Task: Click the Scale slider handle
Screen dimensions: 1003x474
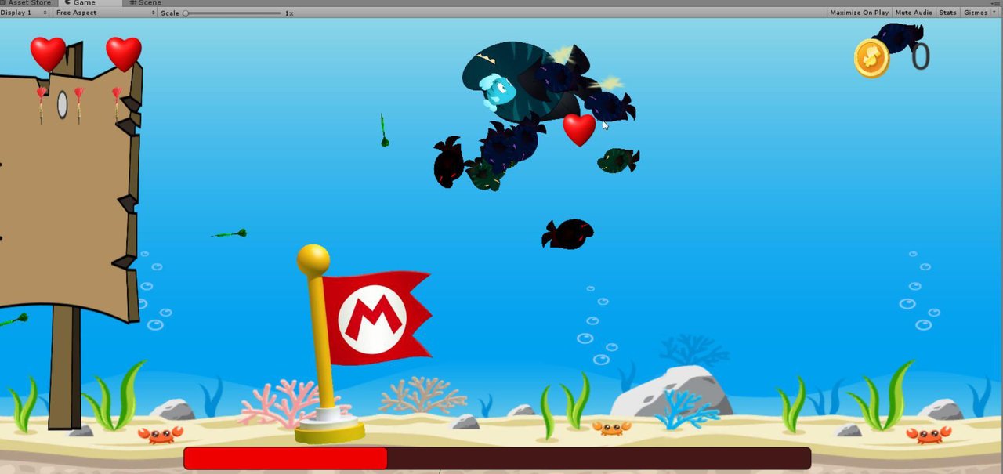Action: click(186, 13)
